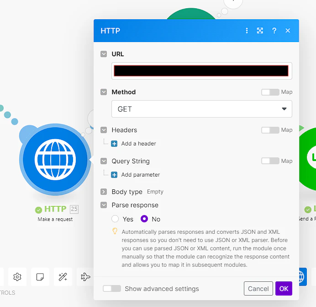
Task: Toggle Map switch for Method
Action: coord(270,92)
